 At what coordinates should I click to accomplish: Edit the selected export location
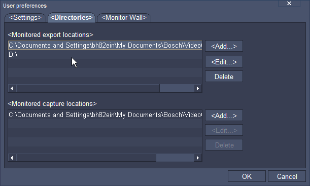[224, 62]
